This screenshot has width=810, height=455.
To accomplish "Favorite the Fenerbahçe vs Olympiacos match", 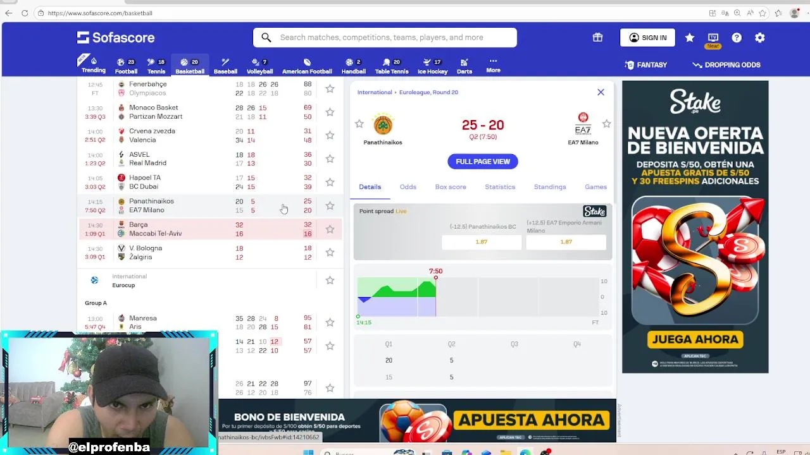I will tap(330, 88).
